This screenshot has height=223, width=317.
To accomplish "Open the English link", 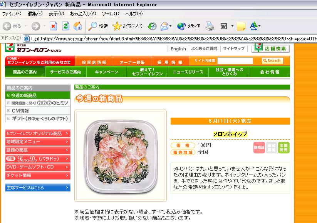I will (x=178, y=49).
